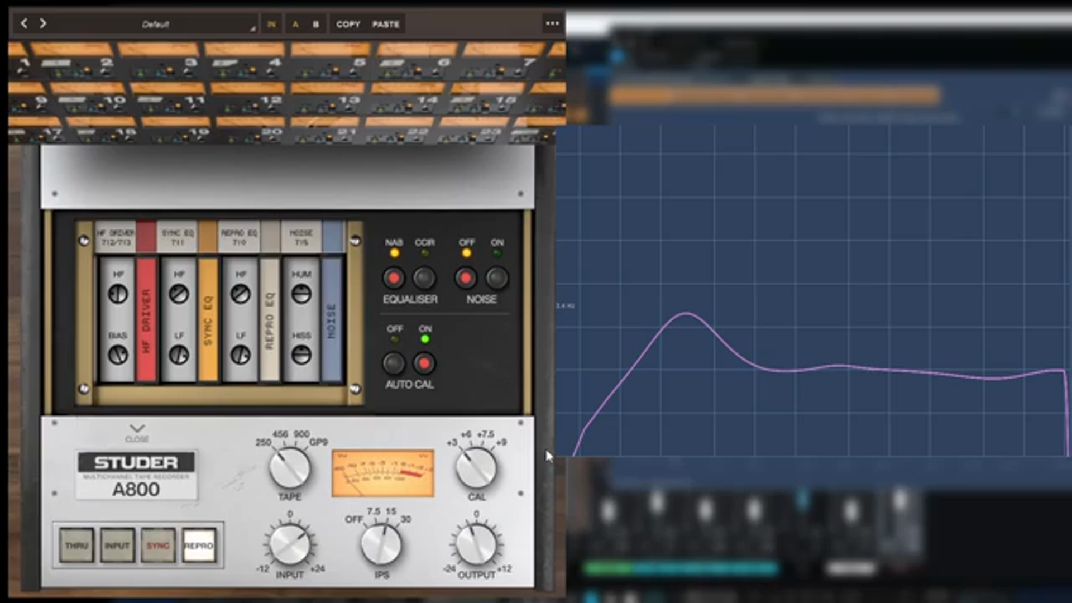
Task: Turn Auto Cal OFF
Action: coord(394,363)
